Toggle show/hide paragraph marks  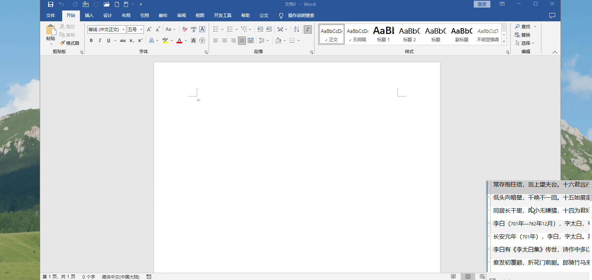point(308,29)
